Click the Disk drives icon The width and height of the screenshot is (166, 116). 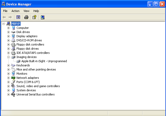point(13,32)
